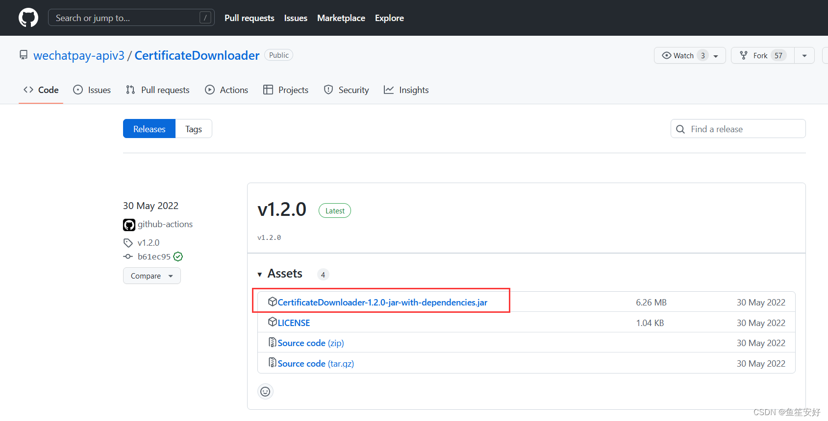Screen dimensions: 828x421
Task: Click the Fork button
Action: pos(763,55)
